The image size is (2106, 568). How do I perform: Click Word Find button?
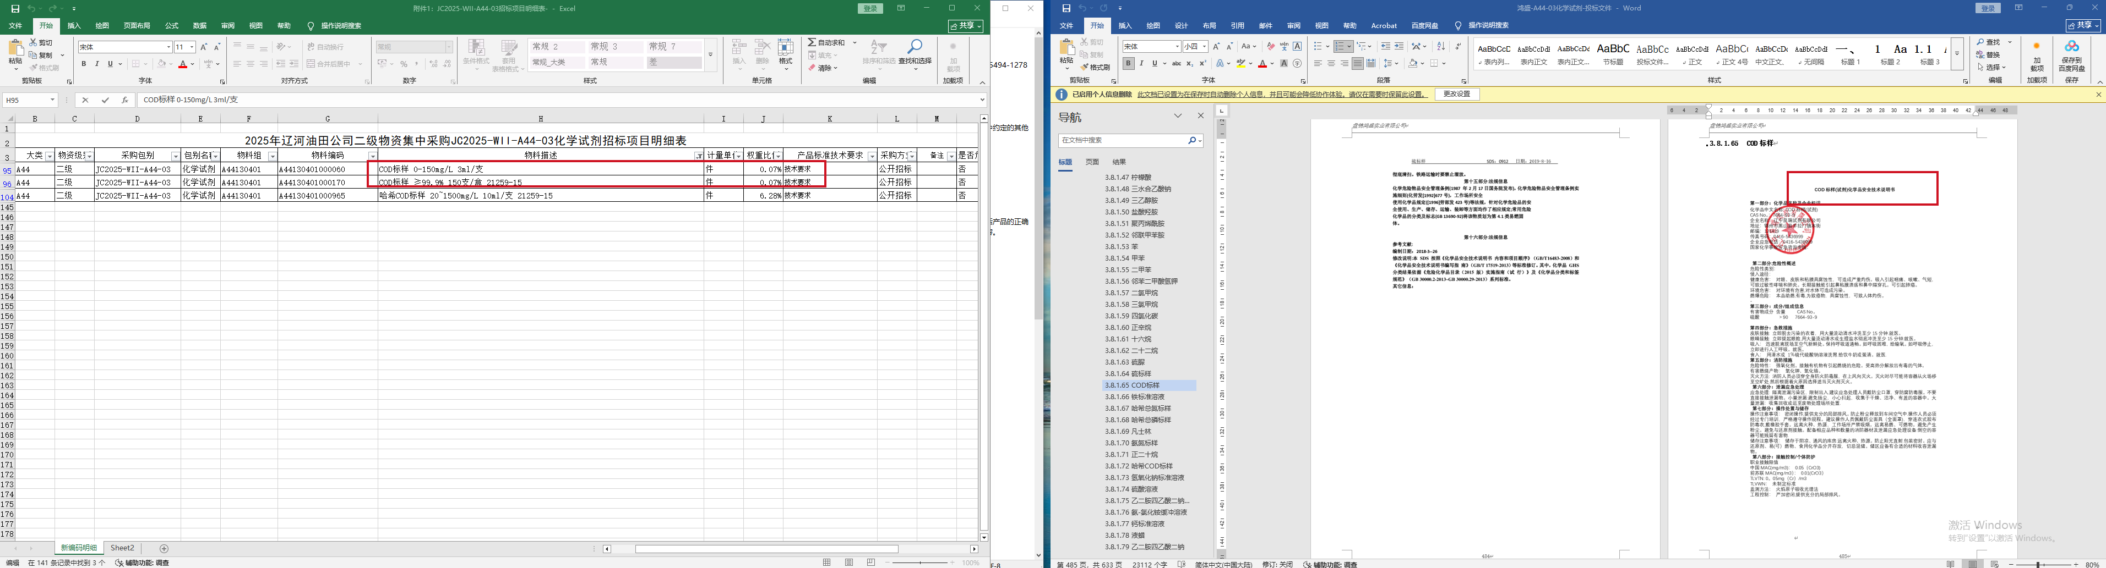tap(1989, 42)
